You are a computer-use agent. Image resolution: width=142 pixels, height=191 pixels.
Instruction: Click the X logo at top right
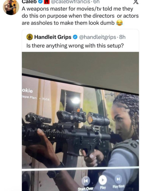(x=136, y=2)
